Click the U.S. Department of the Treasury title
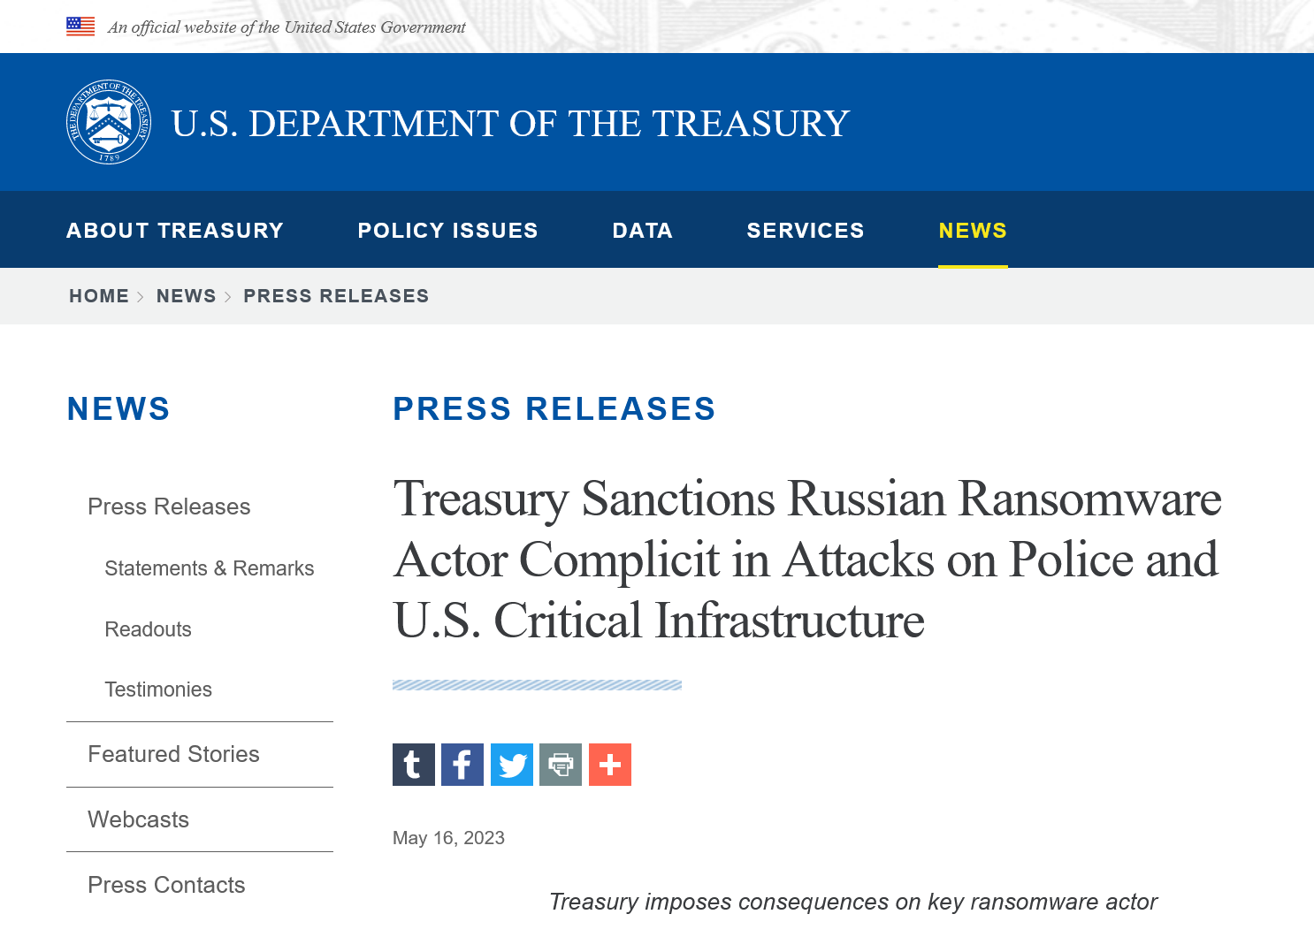This screenshot has width=1314, height=937. [x=510, y=124]
